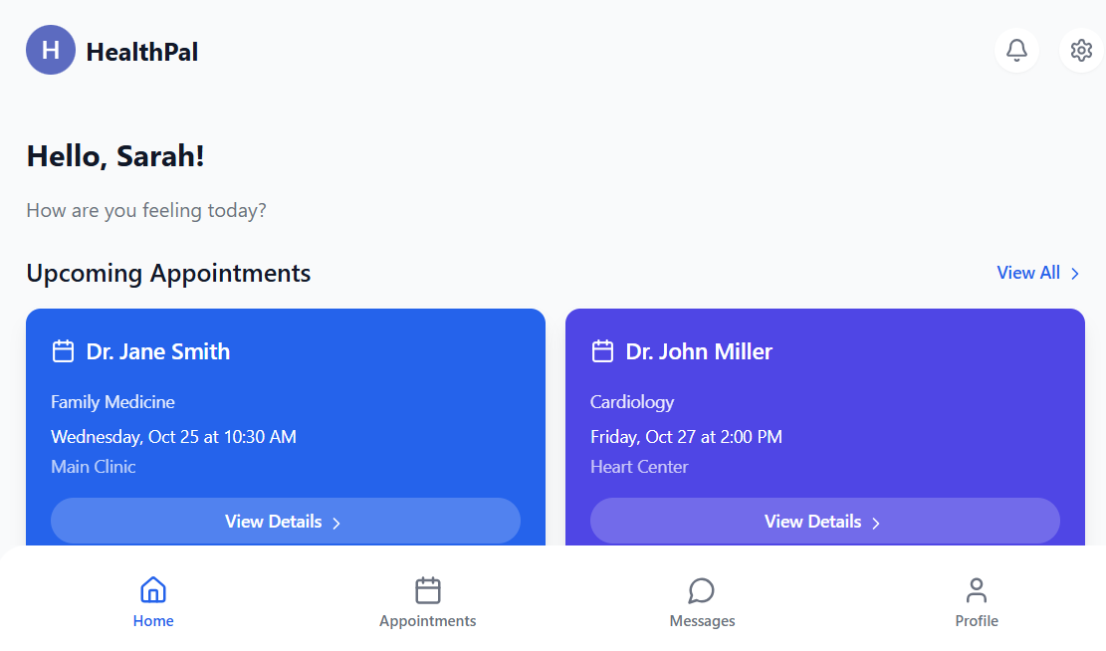Expand details with the View All chevron
This screenshot has width=1106, height=651.
coord(1074,273)
